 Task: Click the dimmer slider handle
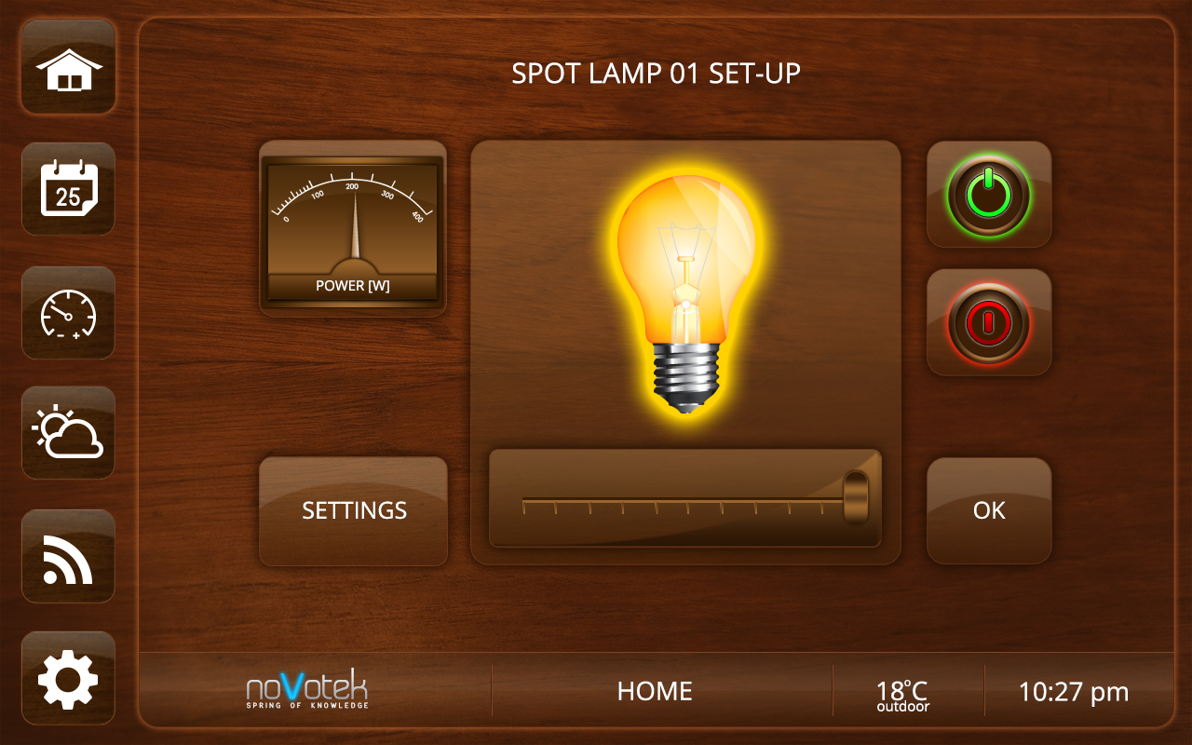855,496
